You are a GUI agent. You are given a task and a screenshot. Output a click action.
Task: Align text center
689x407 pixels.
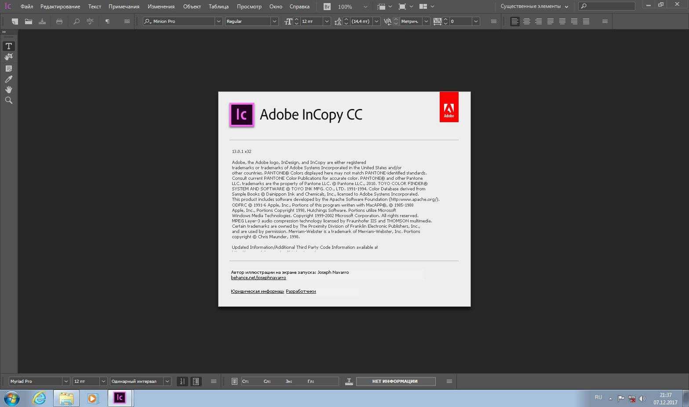526,21
